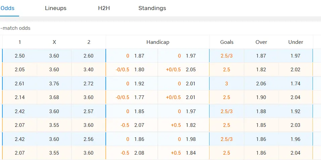Select away odds 2.56
321x160 pixels.
[x=89, y=139]
